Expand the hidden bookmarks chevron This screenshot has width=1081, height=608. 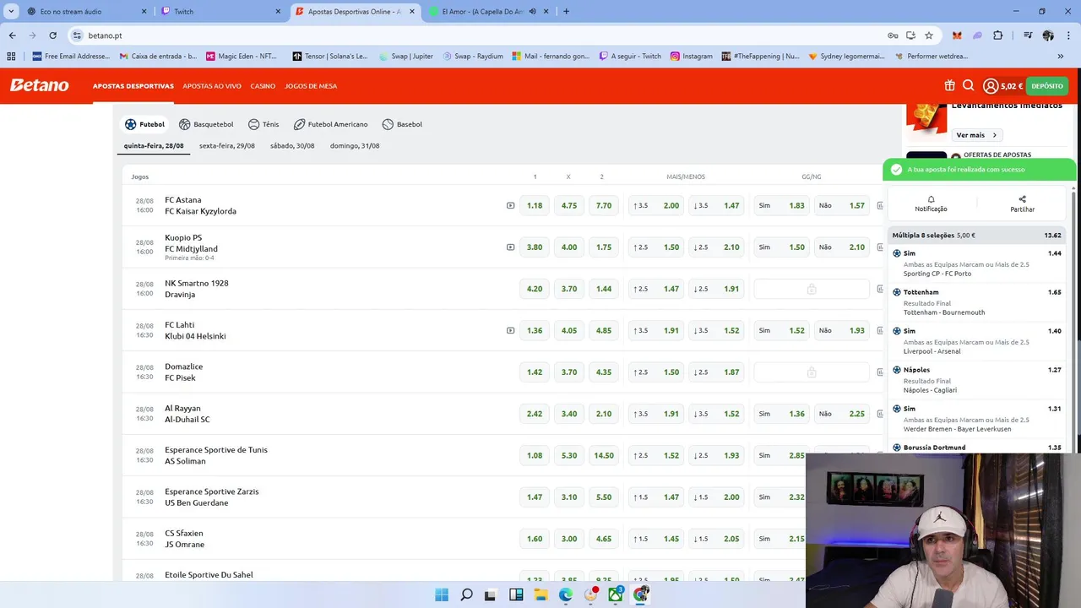pos(1061,57)
